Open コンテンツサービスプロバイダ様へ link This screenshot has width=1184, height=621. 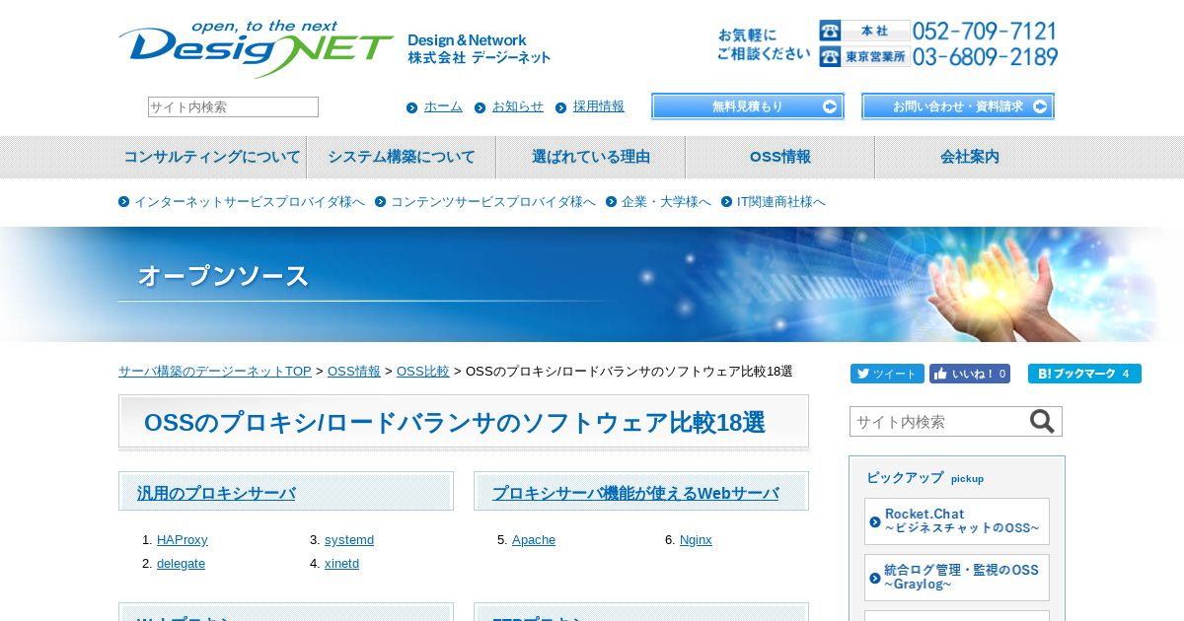tap(493, 202)
